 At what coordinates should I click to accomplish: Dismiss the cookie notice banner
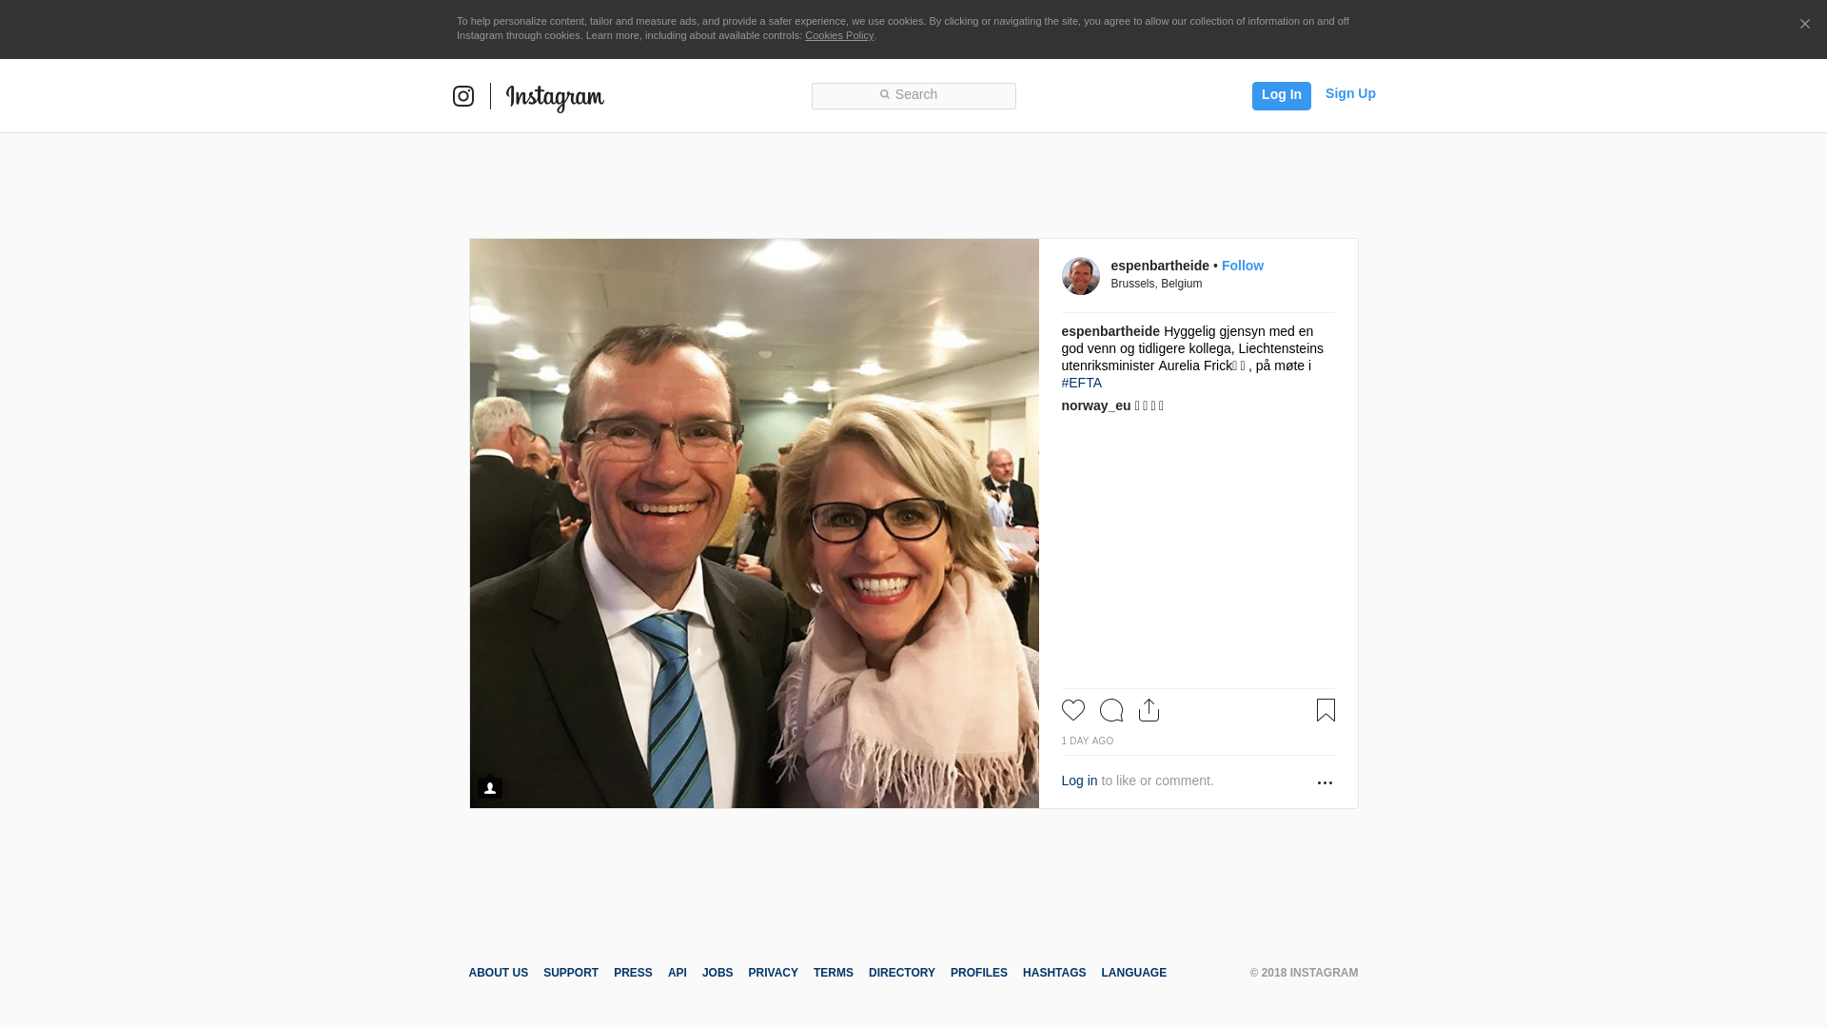click(1804, 24)
